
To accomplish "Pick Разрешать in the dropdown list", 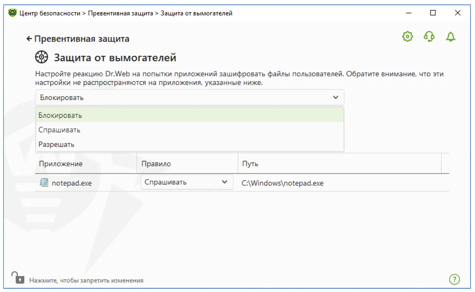I will point(190,144).
